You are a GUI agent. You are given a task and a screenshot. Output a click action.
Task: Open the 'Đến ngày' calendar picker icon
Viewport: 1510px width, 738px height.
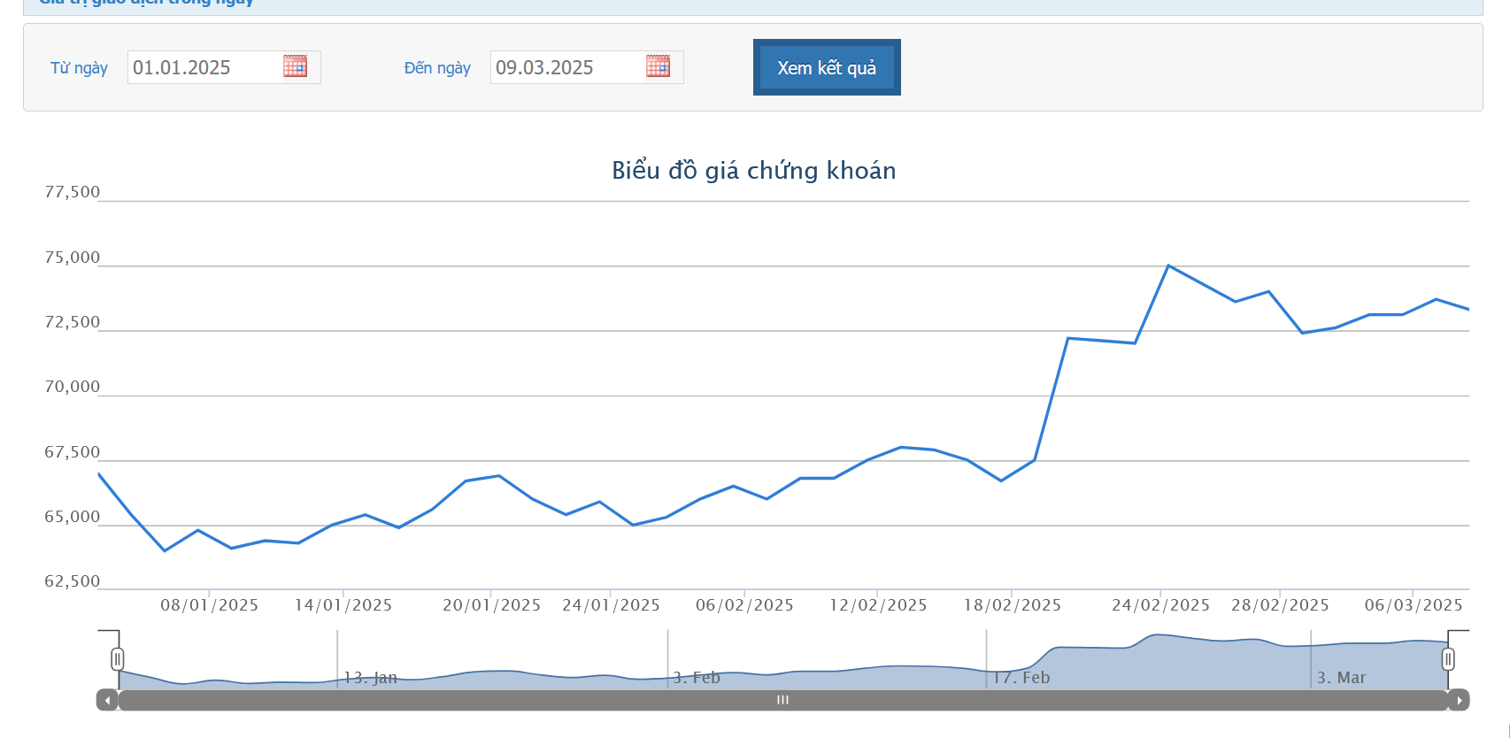point(658,66)
